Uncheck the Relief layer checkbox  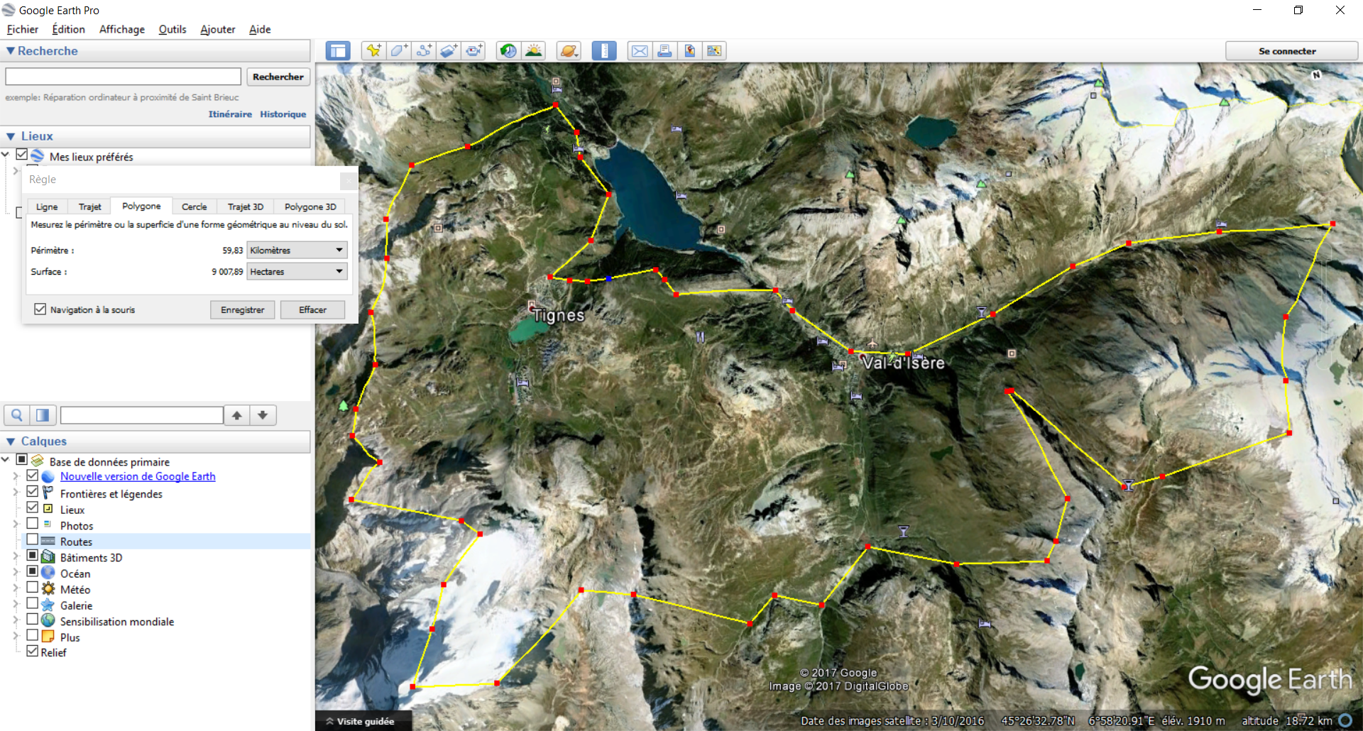[33, 651]
